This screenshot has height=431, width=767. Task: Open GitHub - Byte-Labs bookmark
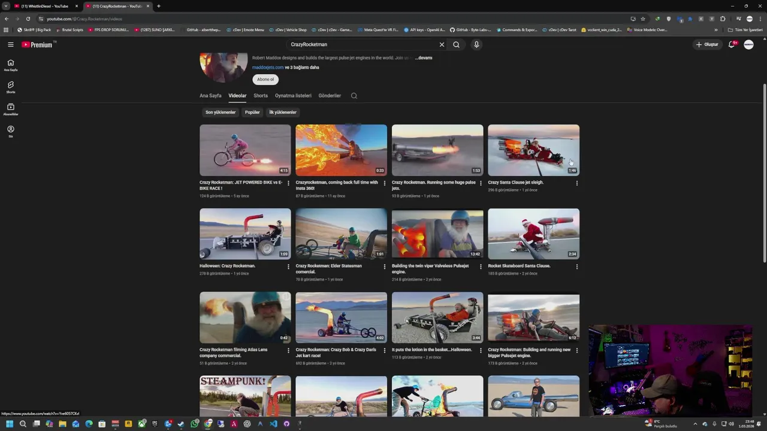[470, 29]
